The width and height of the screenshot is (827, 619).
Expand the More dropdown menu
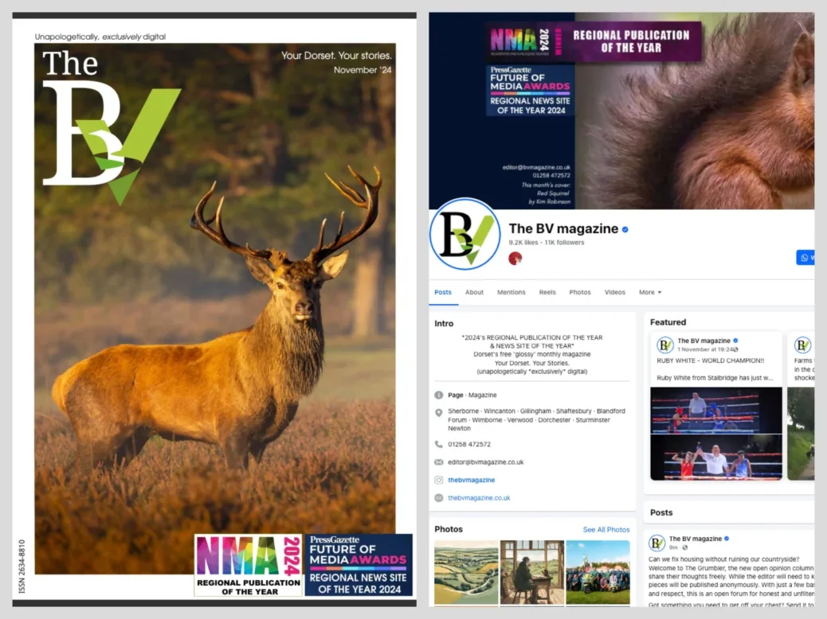[x=650, y=292]
